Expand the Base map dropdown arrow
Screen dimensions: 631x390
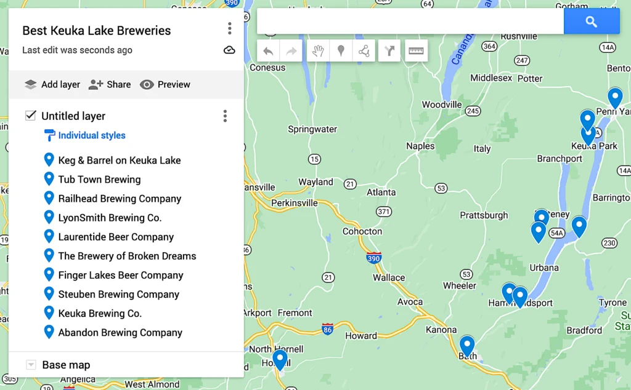point(31,365)
